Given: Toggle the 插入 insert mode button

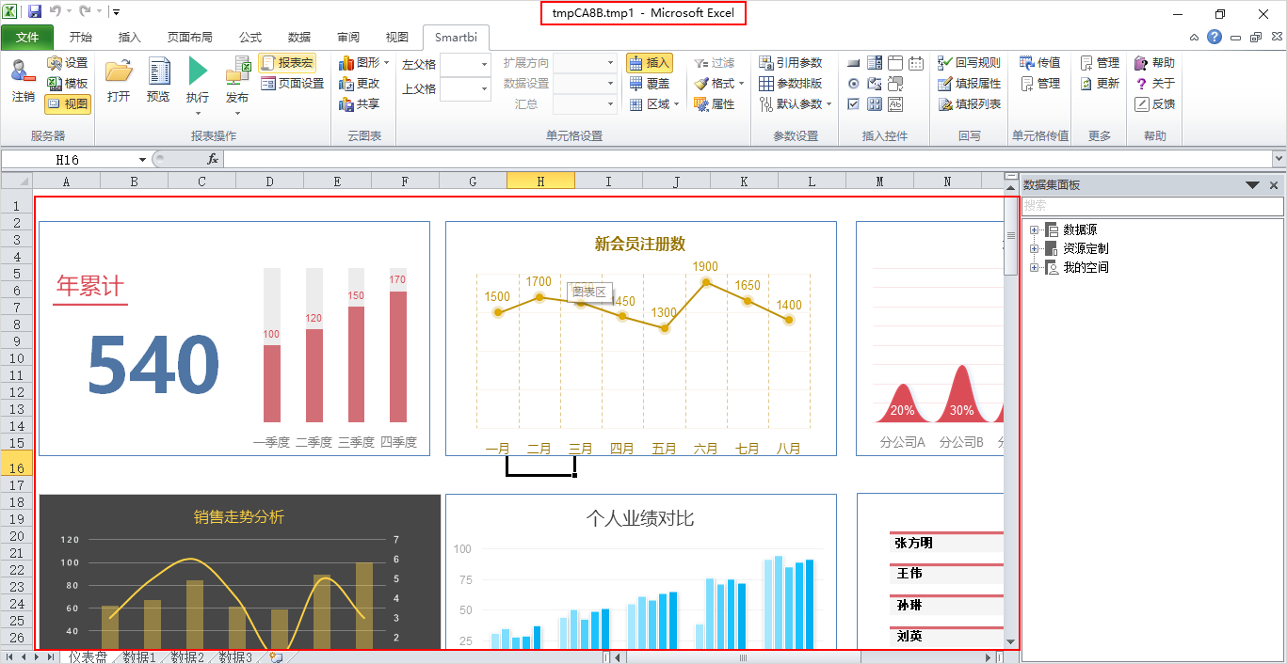Looking at the screenshot, I should click(x=649, y=62).
